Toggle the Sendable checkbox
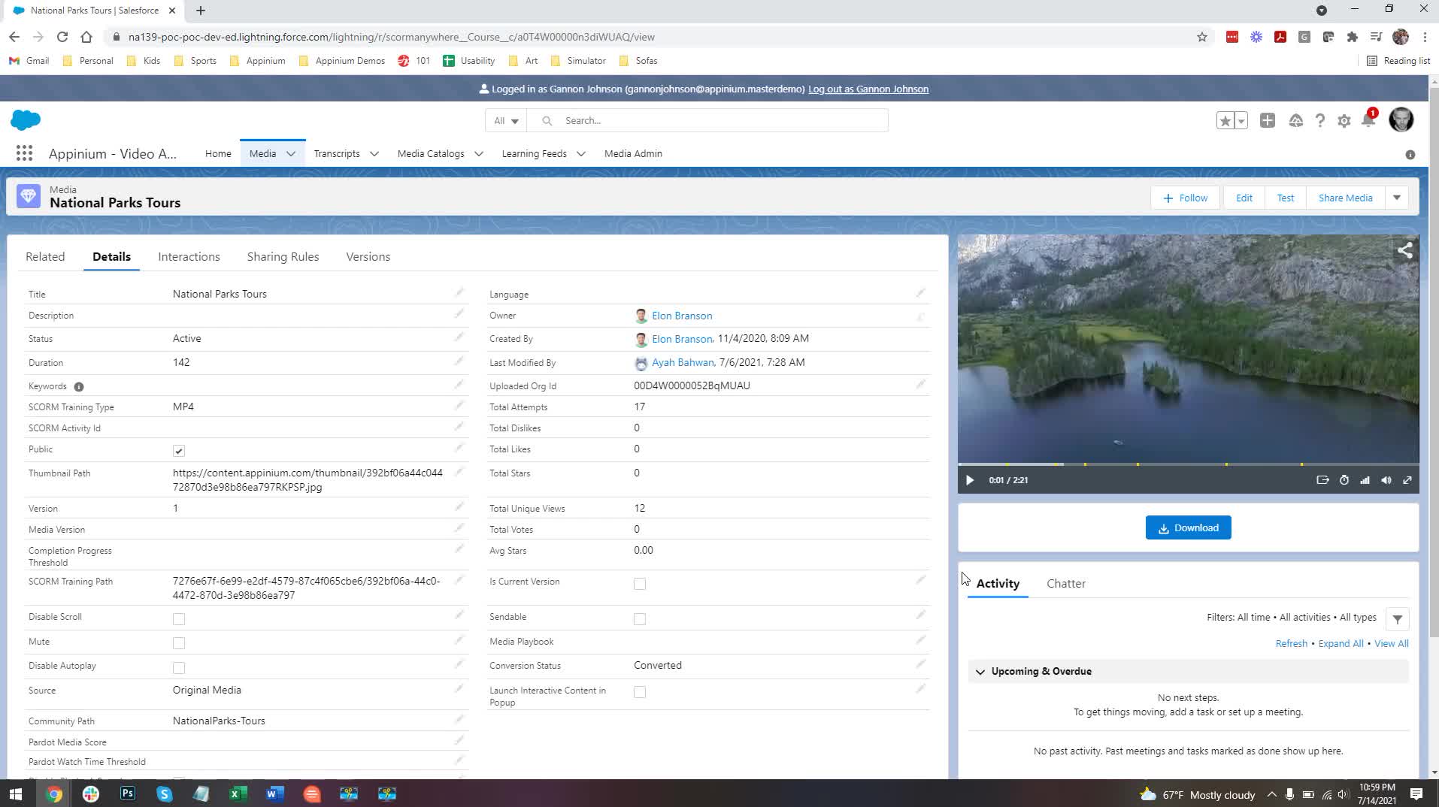This screenshot has height=807, width=1439. pyautogui.click(x=640, y=619)
